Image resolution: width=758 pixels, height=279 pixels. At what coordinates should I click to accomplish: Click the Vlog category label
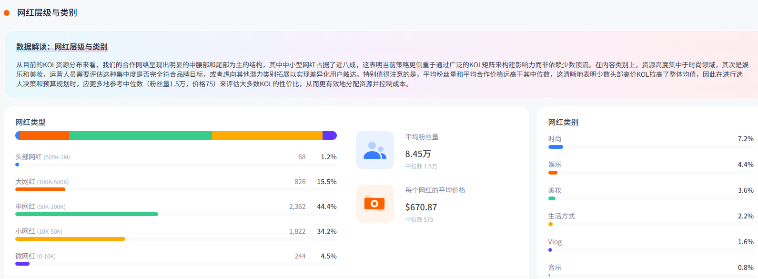pyautogui.click(x=555, y=242)
